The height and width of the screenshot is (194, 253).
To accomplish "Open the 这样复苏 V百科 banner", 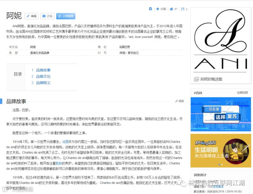I will tap(221, 114).
